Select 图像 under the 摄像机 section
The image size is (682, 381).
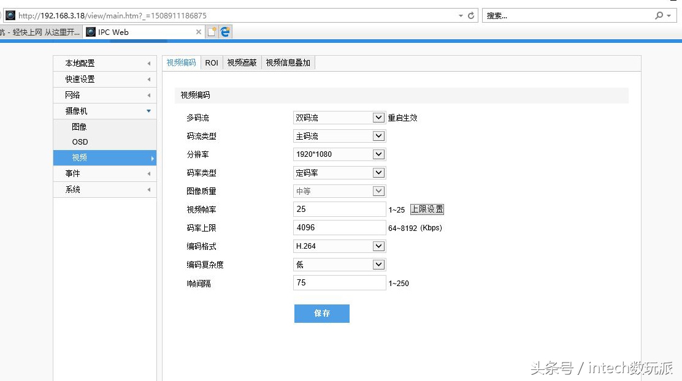[79, 126]
